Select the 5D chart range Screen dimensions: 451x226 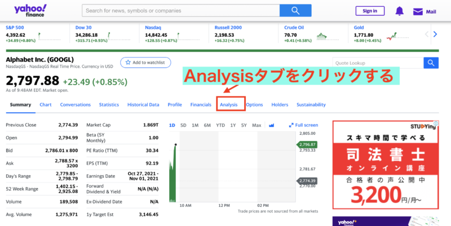183,125
